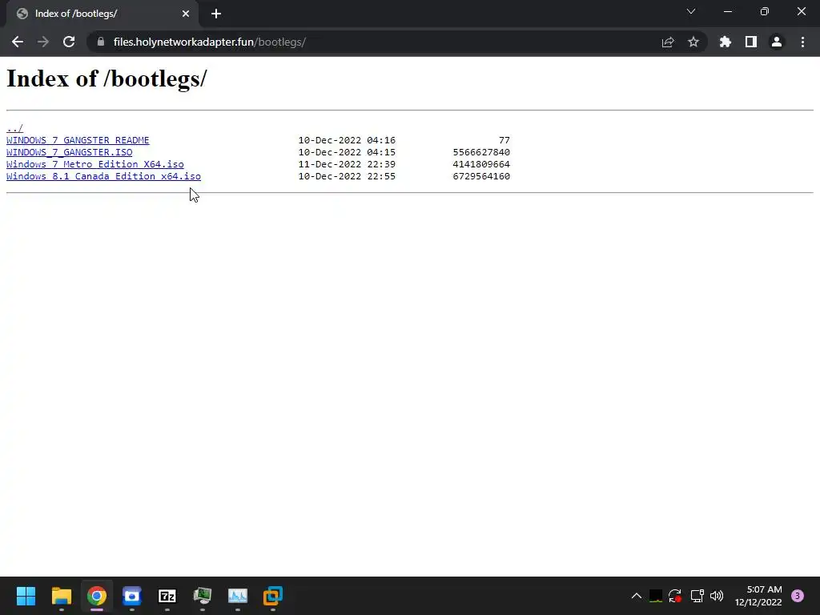This screenshot has width=820, height=615.
Task: Click the file size 5566627840
Action: coord(481,152)
